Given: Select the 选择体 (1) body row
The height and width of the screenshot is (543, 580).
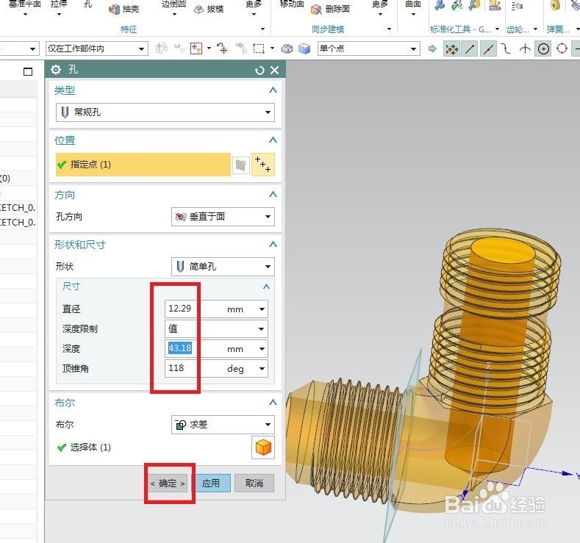Looking at the screenshot, I should 152,447.
